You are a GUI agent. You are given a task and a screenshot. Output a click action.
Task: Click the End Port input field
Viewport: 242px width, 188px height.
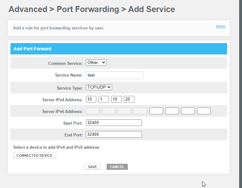[x=114, y=134]
